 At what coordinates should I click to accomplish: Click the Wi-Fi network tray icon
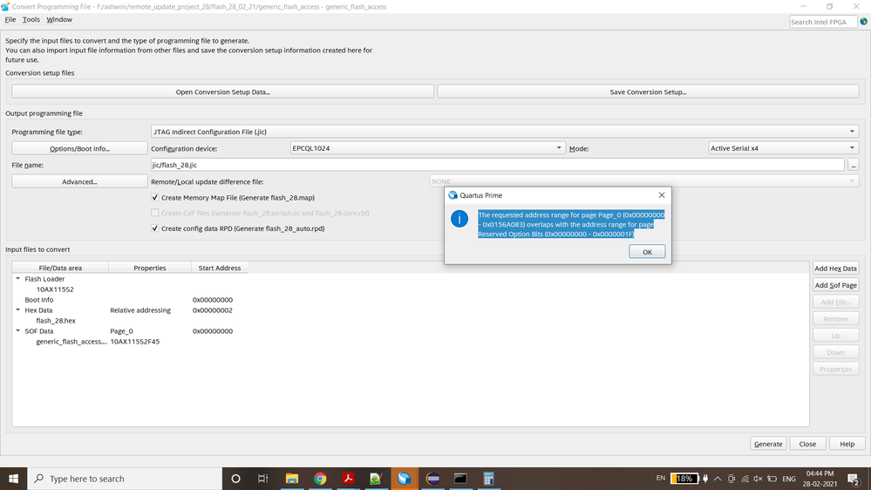745,479
